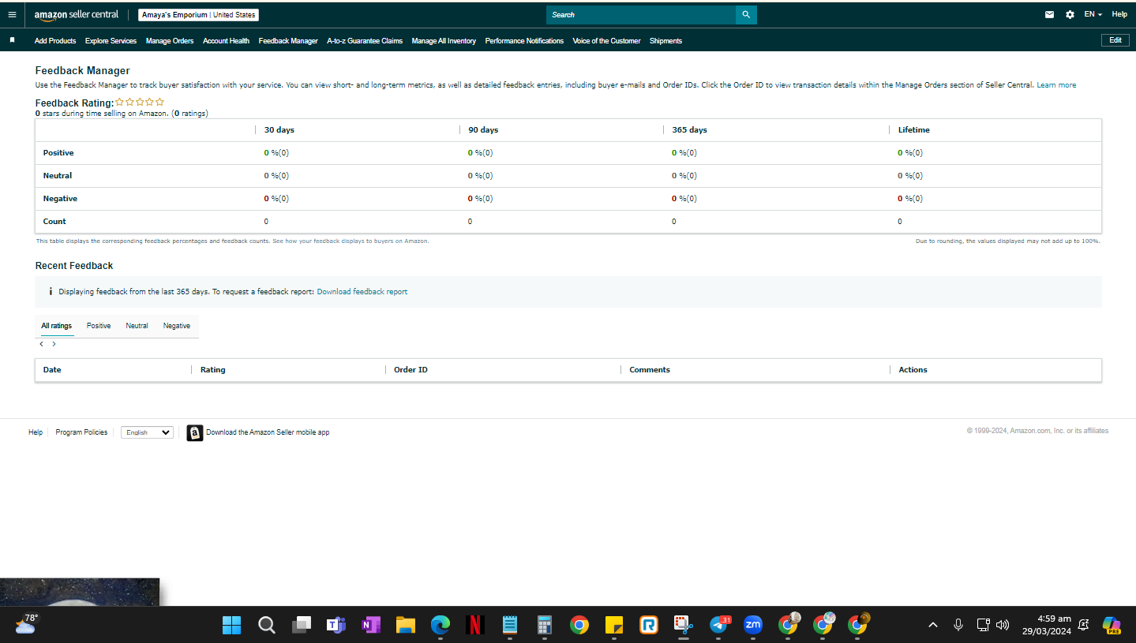Open Sticky Notes from the taskbar

click(x=614, y=625)
